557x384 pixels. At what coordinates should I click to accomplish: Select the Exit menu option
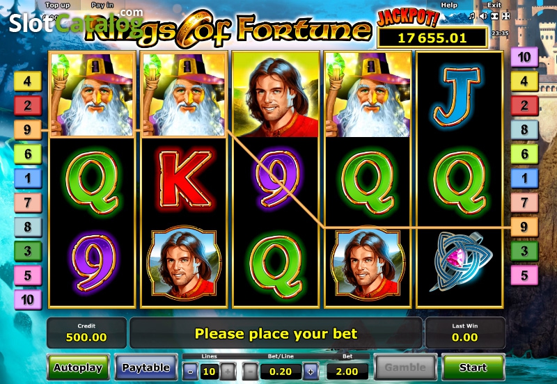tap(494, 5)
